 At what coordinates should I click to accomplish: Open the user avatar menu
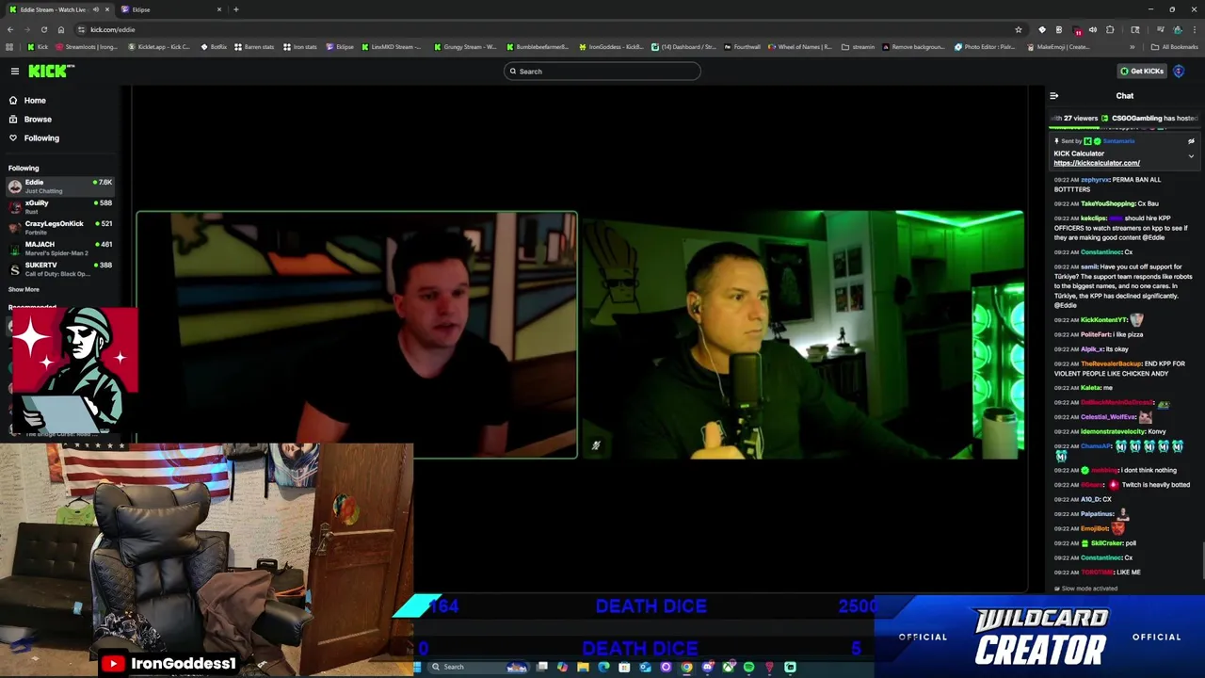tap(1179, 71)
